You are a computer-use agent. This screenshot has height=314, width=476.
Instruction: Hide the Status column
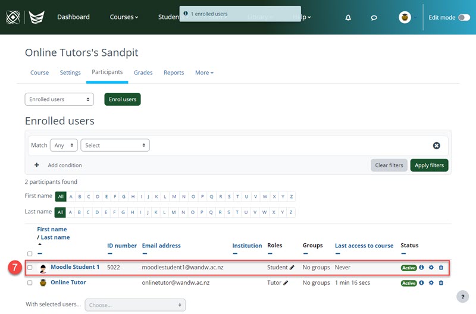click(x=403, y=253)
